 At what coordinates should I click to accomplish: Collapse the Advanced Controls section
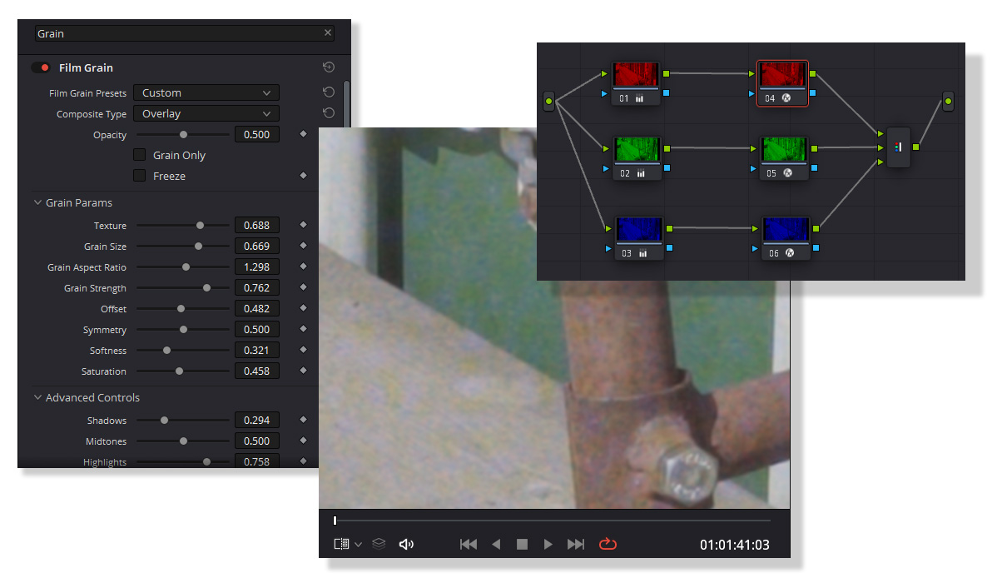click(x=38, y=397)
